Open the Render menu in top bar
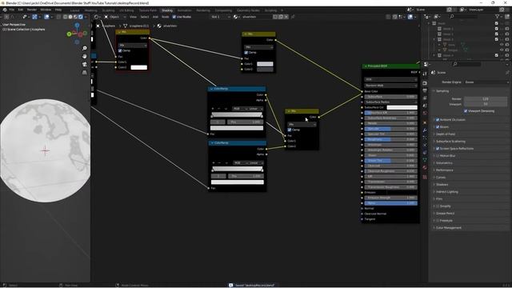This screenshot has width=512, height=288. (x=32, y=10)
